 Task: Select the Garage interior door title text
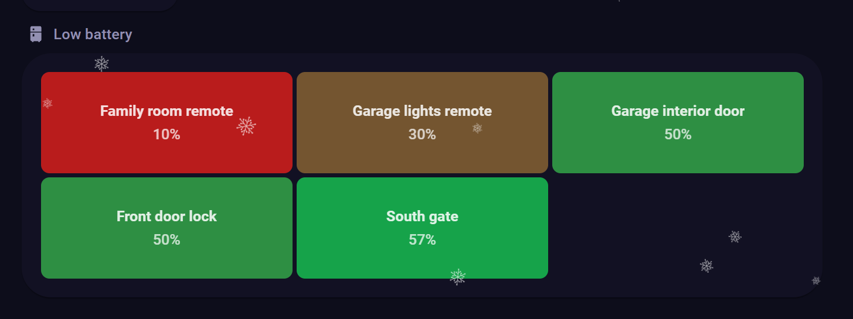pyautogui.click(x=678, y=111)
